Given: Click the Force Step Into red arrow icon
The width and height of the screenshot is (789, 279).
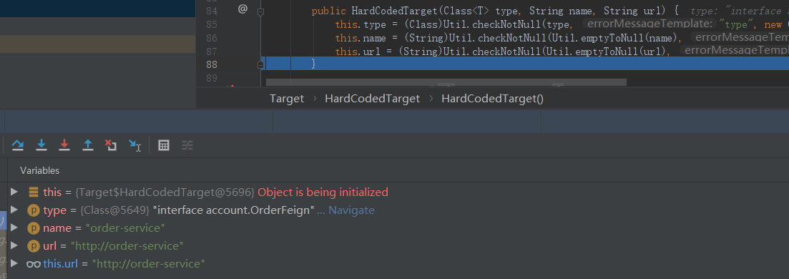Looking at the screenshot, I should point(64,145).
